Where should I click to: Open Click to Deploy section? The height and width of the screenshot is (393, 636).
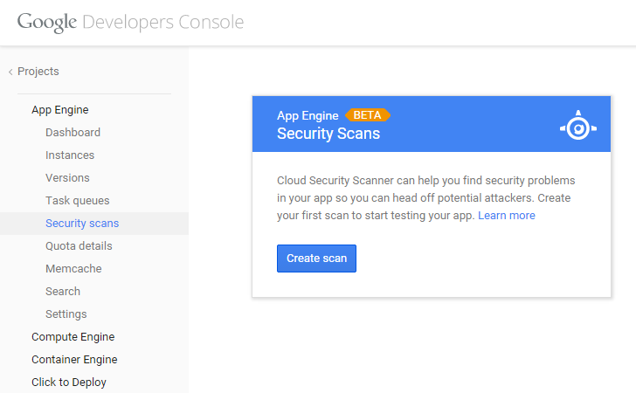click(69, 382)
